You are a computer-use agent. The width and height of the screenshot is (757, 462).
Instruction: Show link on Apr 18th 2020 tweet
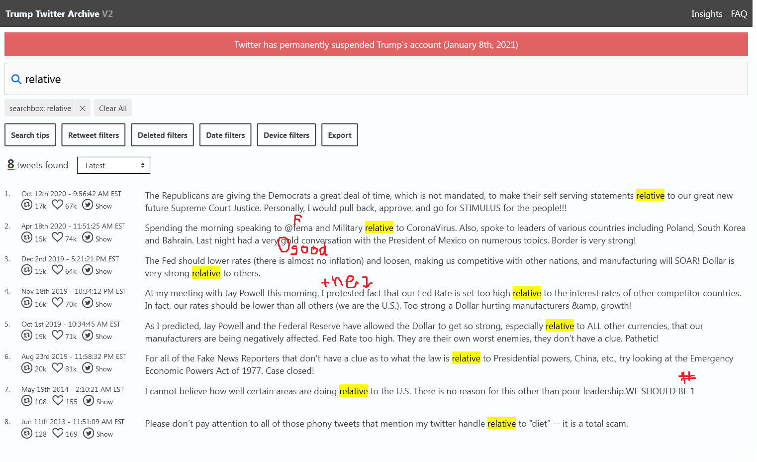tap(103, 239)
